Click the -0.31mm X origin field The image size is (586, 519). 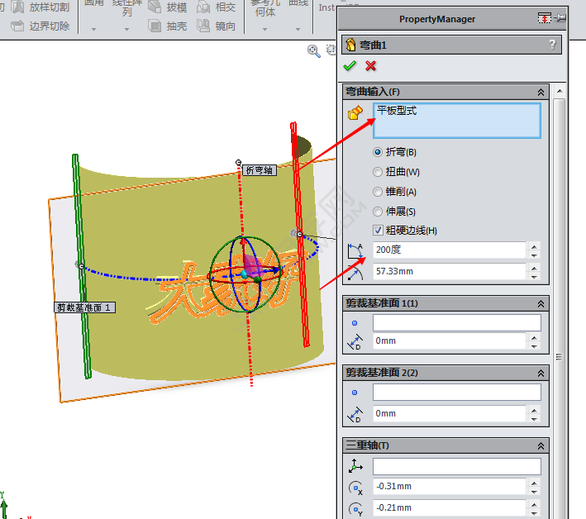450,487
